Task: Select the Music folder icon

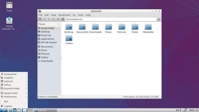Action: pyautogui.click(x=108, y=27)
